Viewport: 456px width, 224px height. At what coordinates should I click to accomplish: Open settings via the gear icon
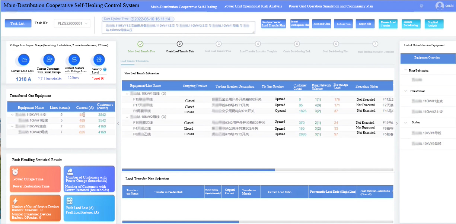[x=421, y=6]
